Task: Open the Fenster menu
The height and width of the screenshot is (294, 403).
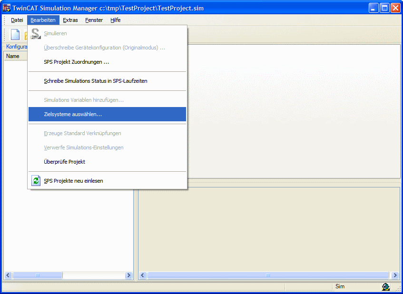Action: point(94,20)
